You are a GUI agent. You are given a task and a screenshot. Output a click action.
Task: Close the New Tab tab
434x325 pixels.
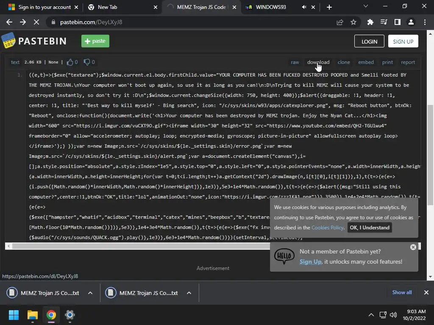click(156, 7)
